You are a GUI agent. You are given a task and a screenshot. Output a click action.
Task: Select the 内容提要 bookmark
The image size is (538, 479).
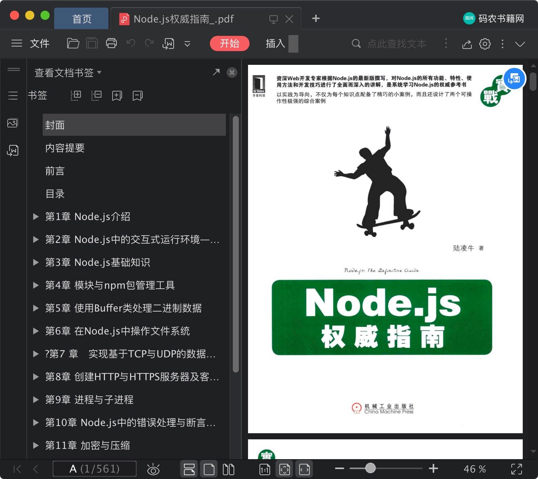[x=65, y=148]
